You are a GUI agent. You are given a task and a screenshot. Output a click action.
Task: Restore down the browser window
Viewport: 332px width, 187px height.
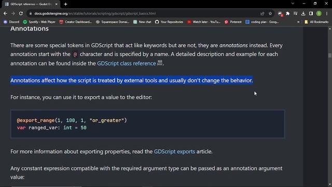(315, 4)
